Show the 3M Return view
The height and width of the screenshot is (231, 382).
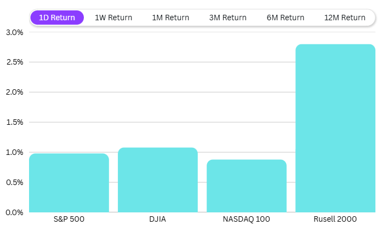227,18
